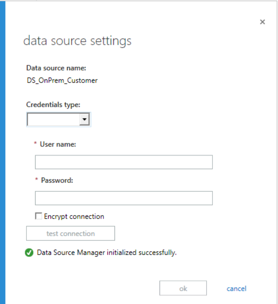The height and width of the screenshot is (304, 278).
Task: Focus the Password input field
Action: pos(124,198)
